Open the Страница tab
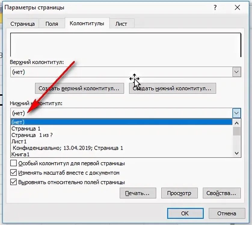 point(23,24)
